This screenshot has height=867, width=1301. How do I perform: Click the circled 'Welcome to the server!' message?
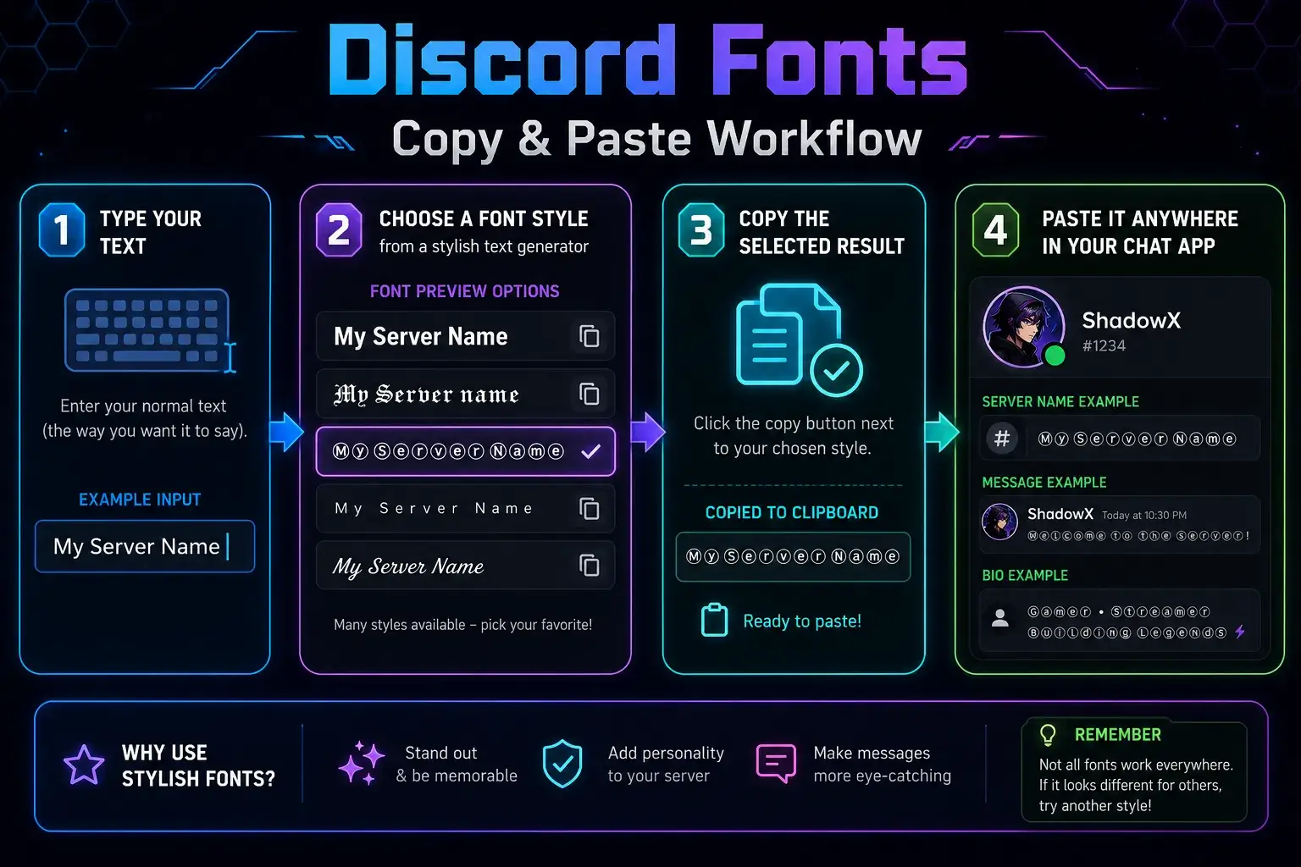tap(1139, 535)
